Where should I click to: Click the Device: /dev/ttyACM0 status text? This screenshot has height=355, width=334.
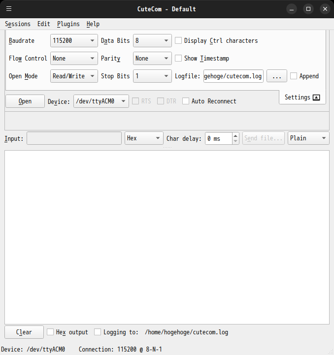[x=33, y=350]
